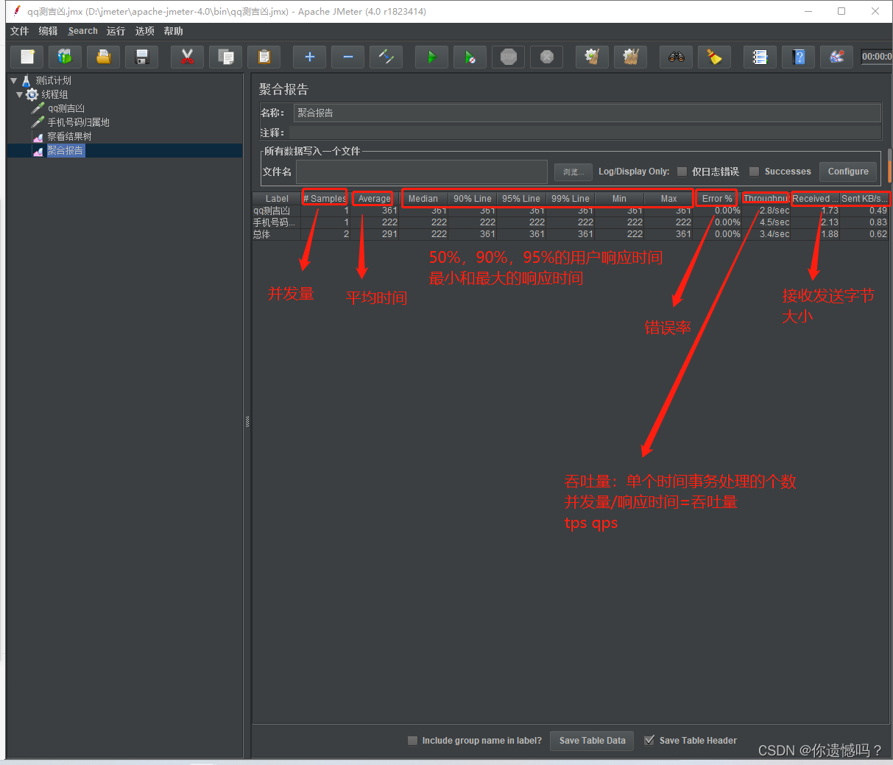893x765 pixels.
Task: Open the Search menu
Action: click(x=82, y=31)
